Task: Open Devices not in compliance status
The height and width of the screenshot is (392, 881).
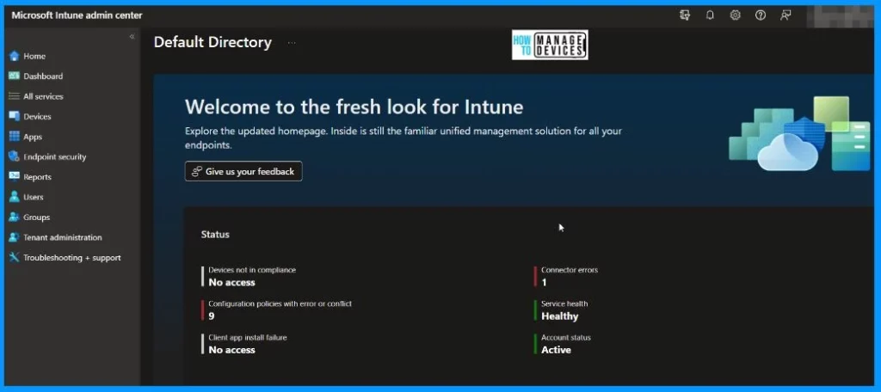Action: pos(252,276)
